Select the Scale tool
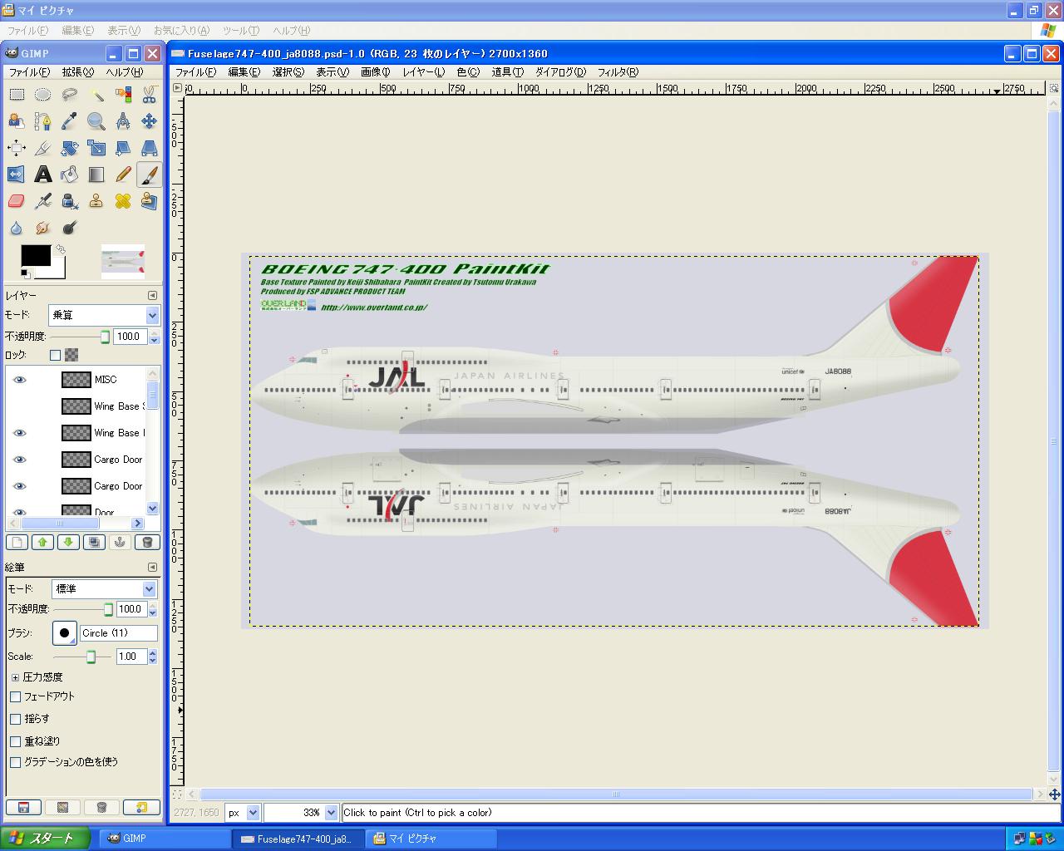This screenshot has height=851, width=1064. pos(96,148)
